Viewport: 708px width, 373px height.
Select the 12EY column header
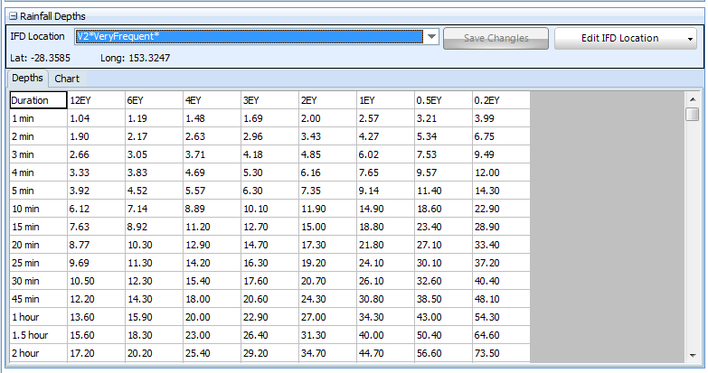click(96, 100)
